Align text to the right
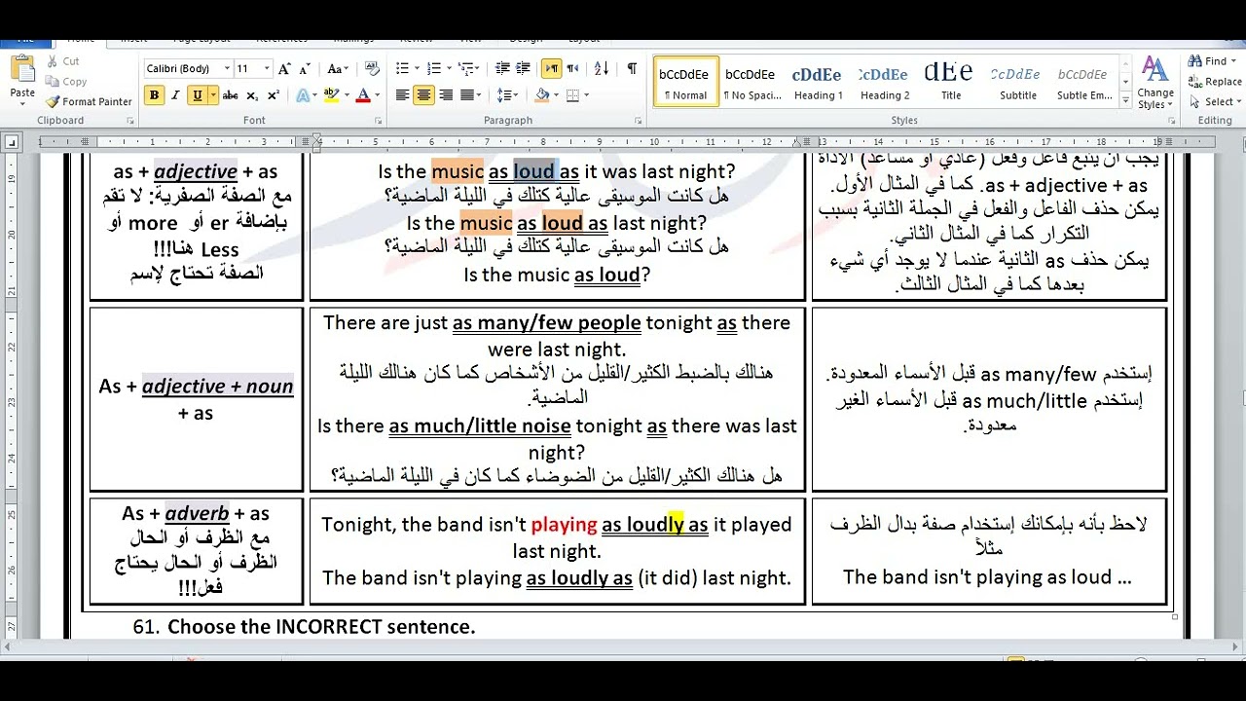The height and width of the screenshot is (701, 1246). pyautogui.click(x=446, y=95)
